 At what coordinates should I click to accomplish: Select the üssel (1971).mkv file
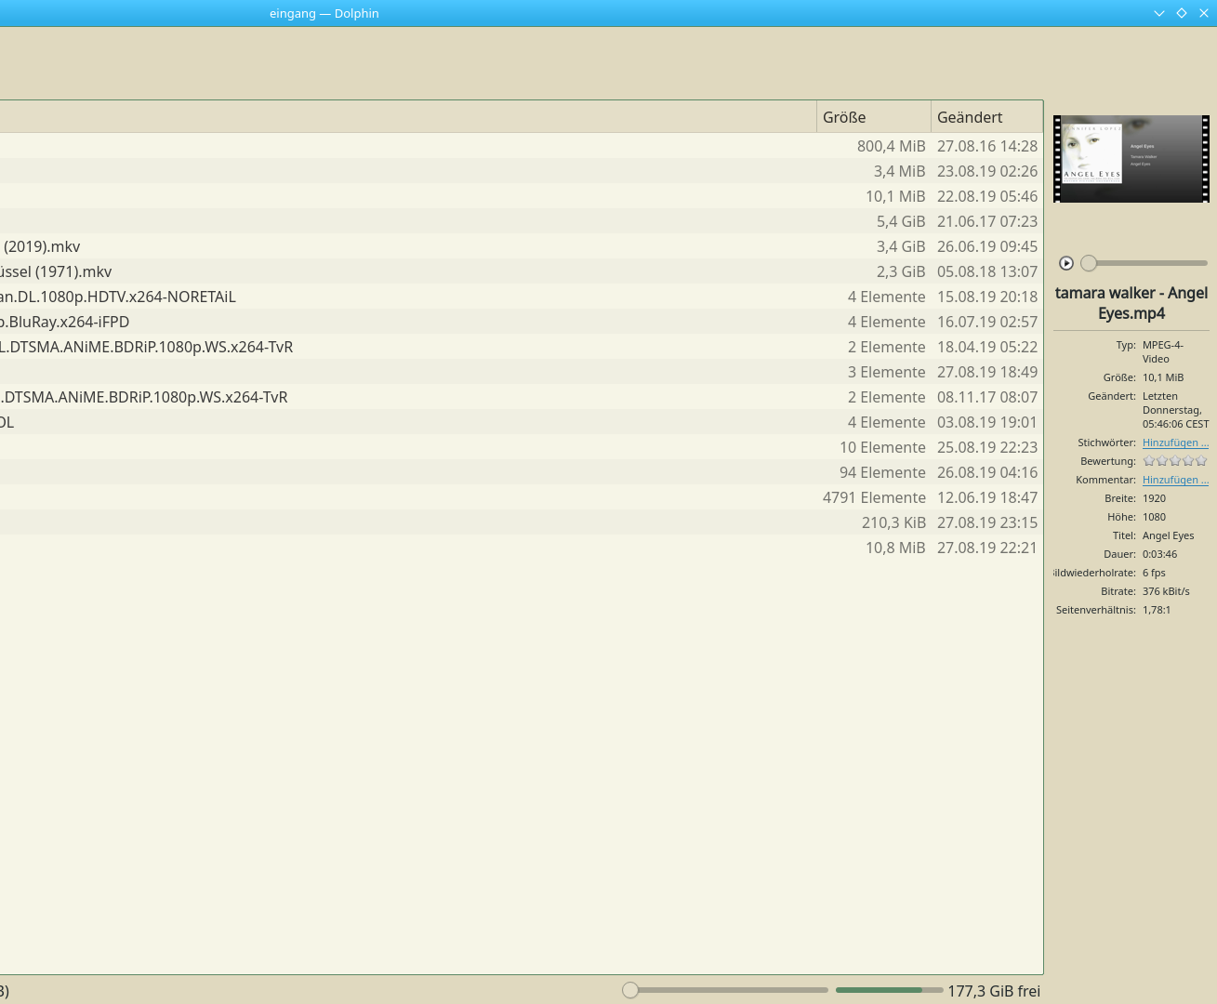(x=56, y=271)
